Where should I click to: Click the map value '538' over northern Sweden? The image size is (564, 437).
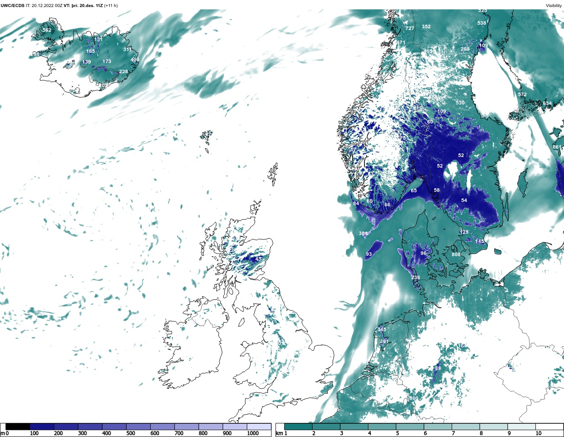coord(482,23)
